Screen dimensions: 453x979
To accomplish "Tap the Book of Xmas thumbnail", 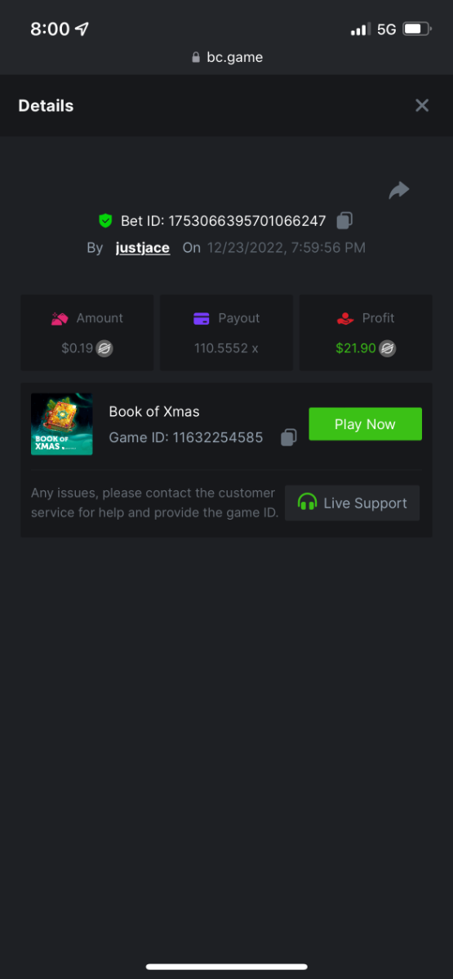I will coord(61,424).
